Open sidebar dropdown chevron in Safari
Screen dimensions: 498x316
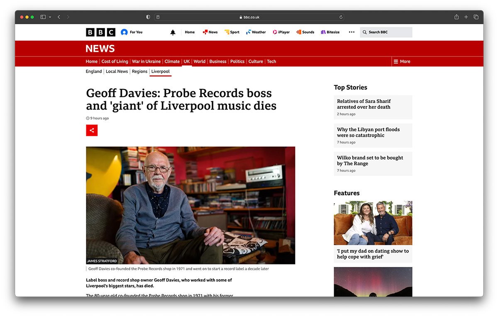(x=50, y=17)
